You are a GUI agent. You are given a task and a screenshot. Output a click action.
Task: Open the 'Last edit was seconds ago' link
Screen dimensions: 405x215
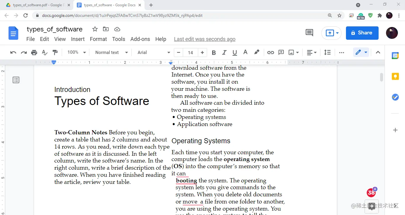[205, 39]
